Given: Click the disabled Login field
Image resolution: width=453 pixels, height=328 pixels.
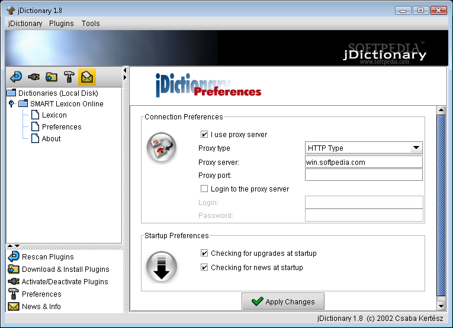Looking at the screenshot, I should [364, 202].
